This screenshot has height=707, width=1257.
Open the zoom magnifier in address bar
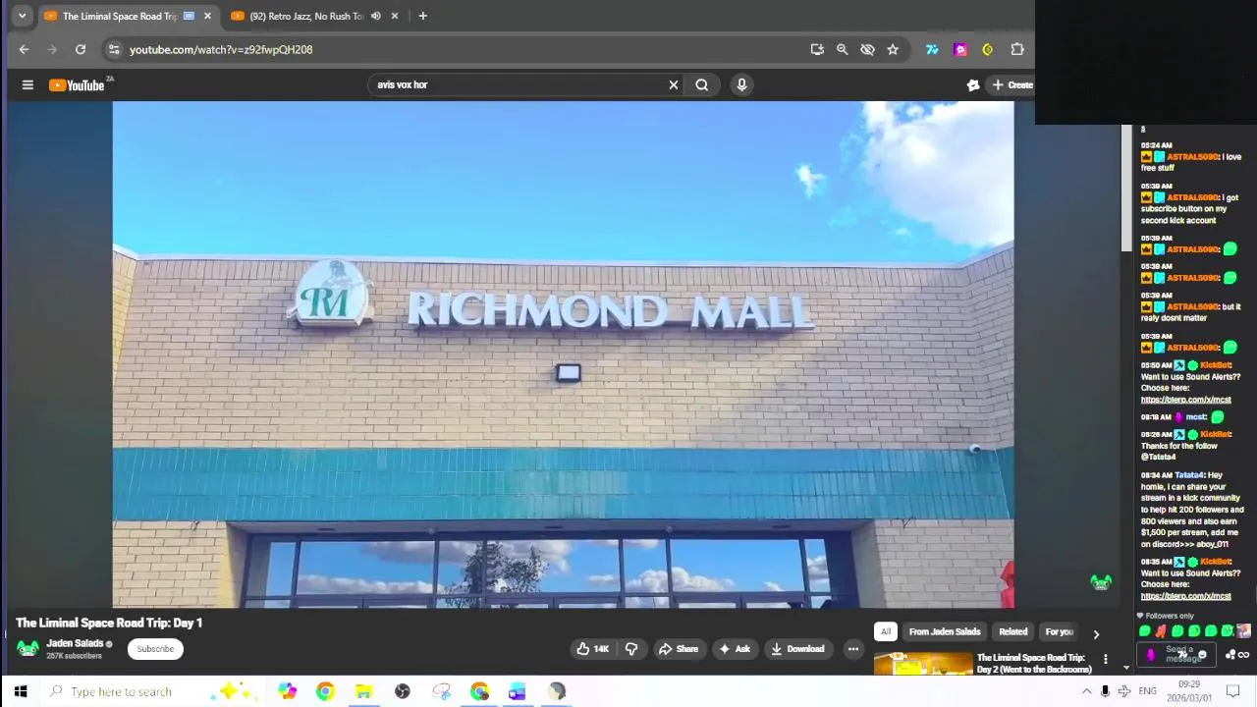click(842, 50)
